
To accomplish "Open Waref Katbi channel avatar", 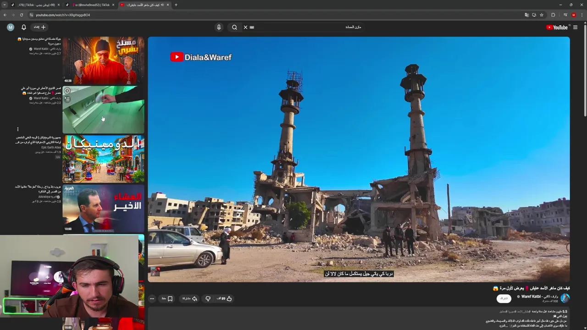I will tap(565, 298).
